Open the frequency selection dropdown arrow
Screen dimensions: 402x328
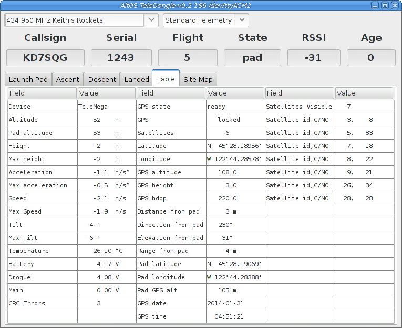(x=151, y=20)
